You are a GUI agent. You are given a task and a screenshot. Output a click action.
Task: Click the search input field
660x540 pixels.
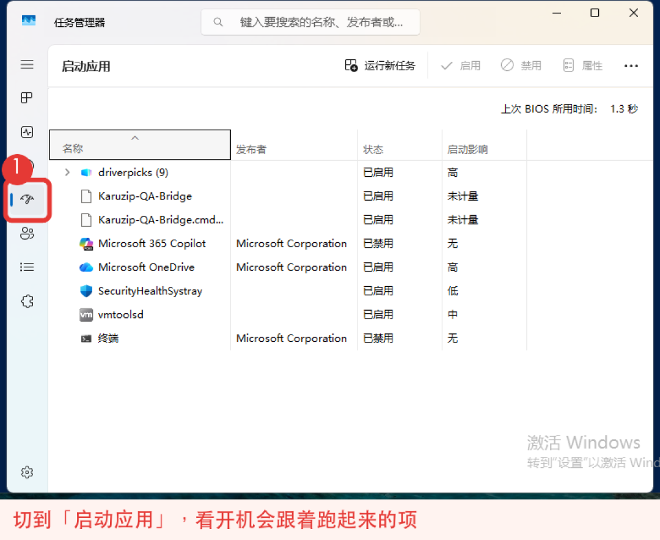(x=310, y=22)
